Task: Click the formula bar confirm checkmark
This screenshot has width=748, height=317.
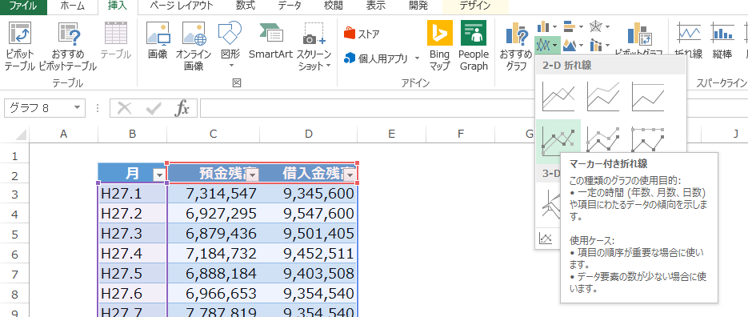Action: [x=154, y=109]
